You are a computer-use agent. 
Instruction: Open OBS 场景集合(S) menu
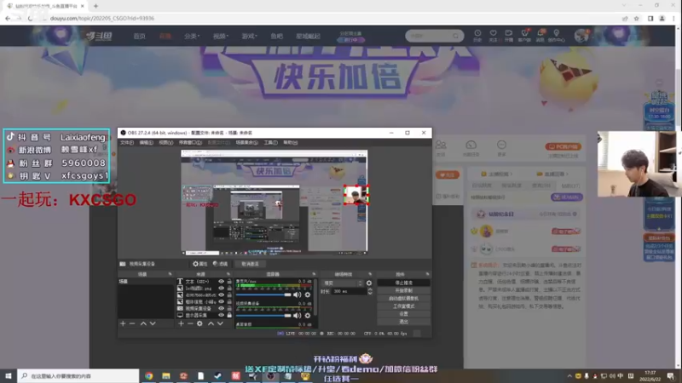pyautogui.click(x=246, y=143)
